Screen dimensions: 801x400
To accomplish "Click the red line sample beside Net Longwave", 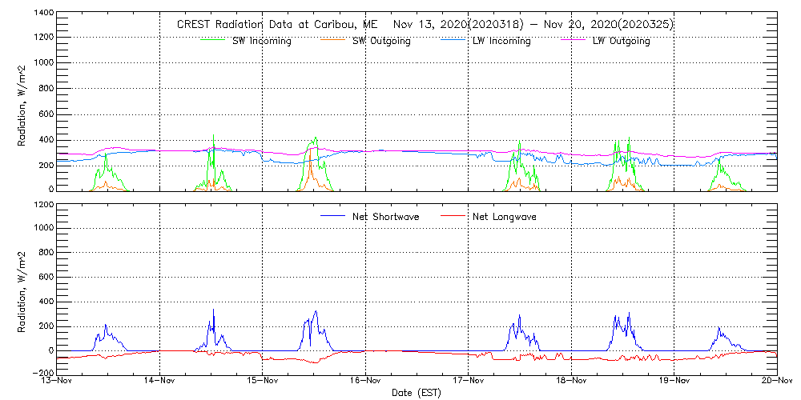I will [453, 216].
